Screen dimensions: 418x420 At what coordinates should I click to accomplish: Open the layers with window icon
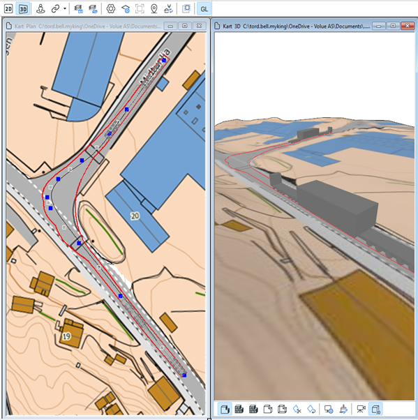point(79,9)
